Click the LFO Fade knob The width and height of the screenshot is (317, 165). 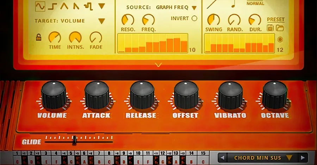click(x=96, y=38)
